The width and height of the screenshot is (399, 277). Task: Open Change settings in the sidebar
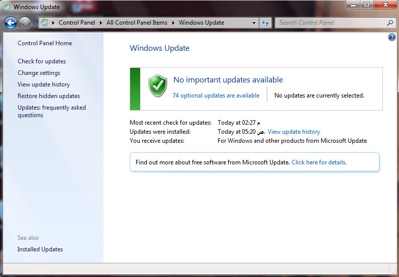click(39, 73)
